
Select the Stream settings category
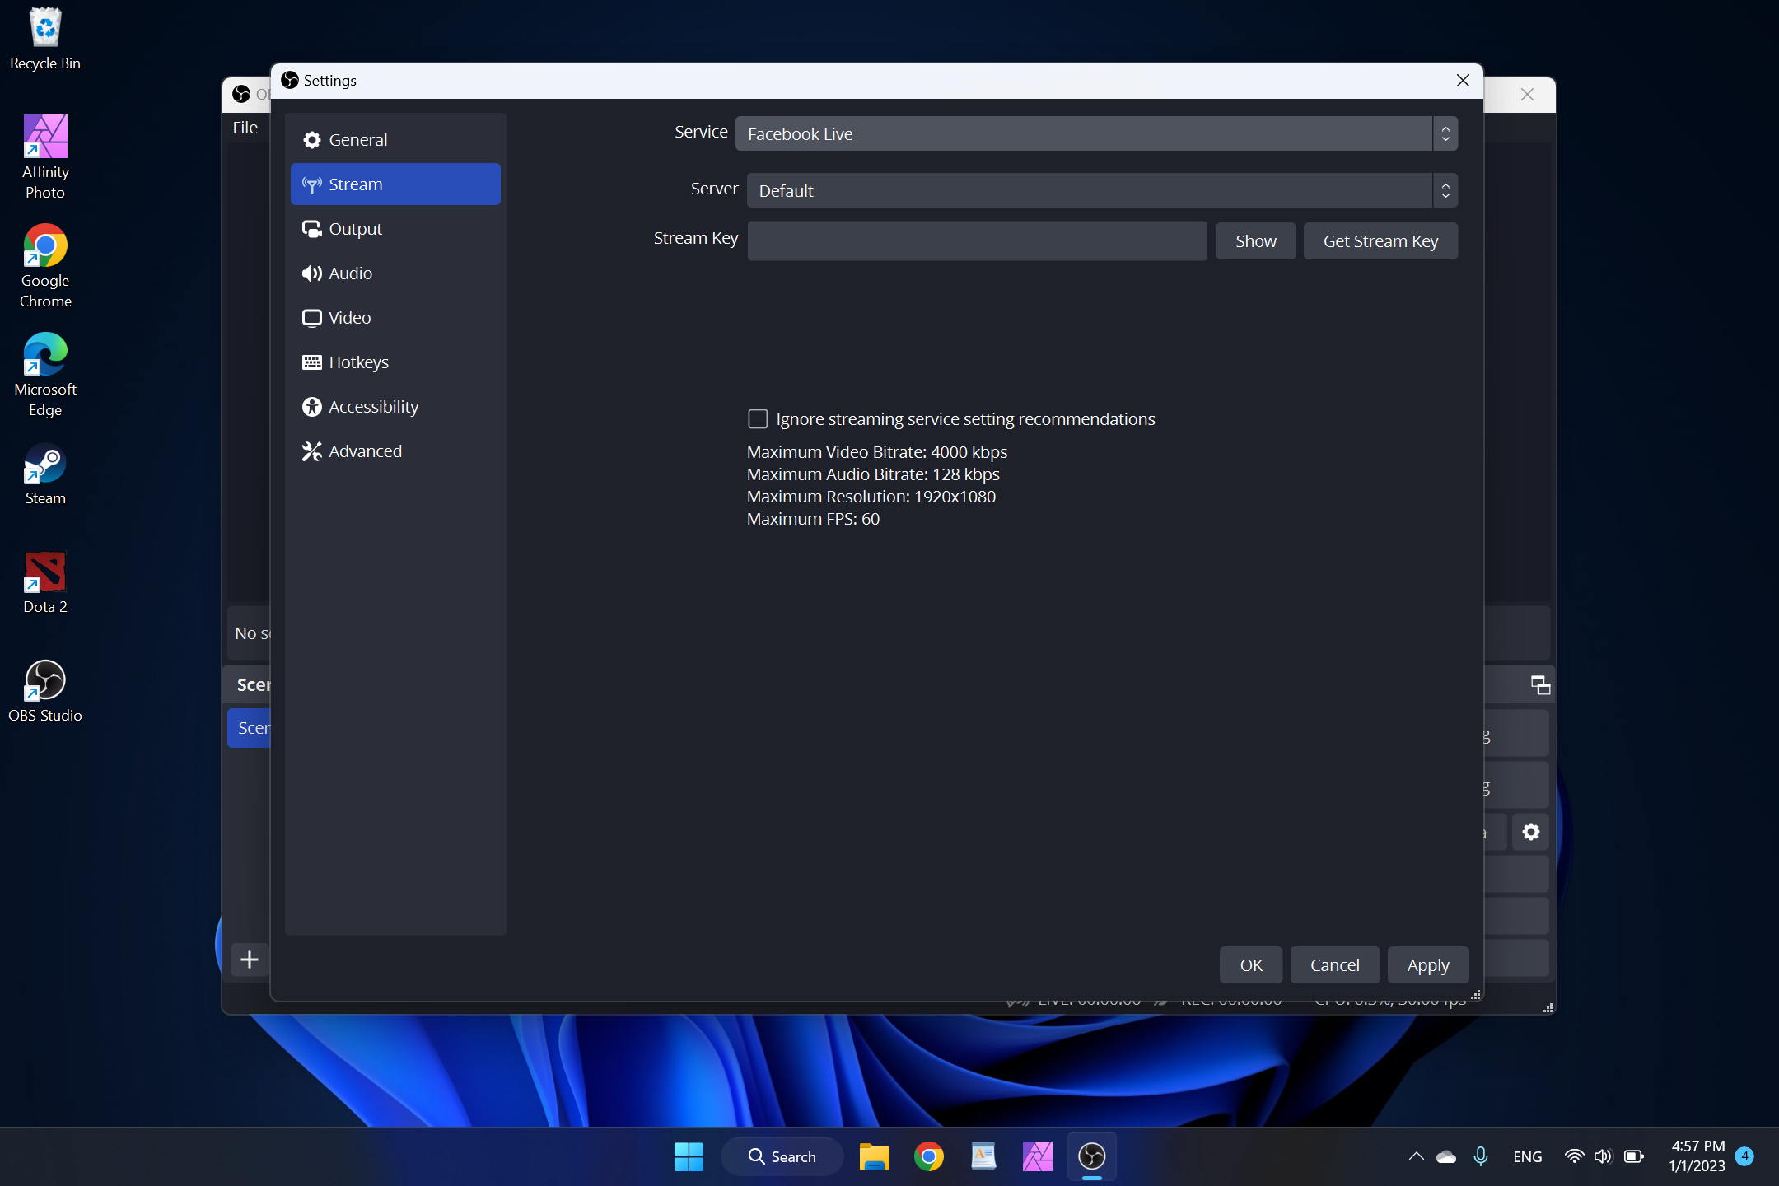click(395, 184)
